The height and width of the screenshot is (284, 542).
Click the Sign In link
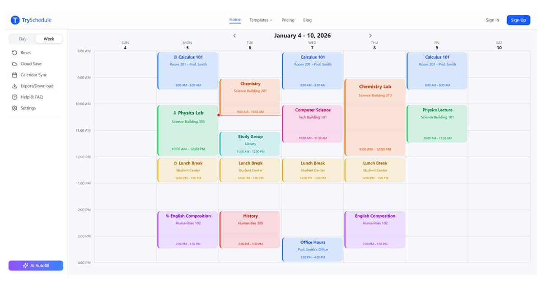[492, 20]
